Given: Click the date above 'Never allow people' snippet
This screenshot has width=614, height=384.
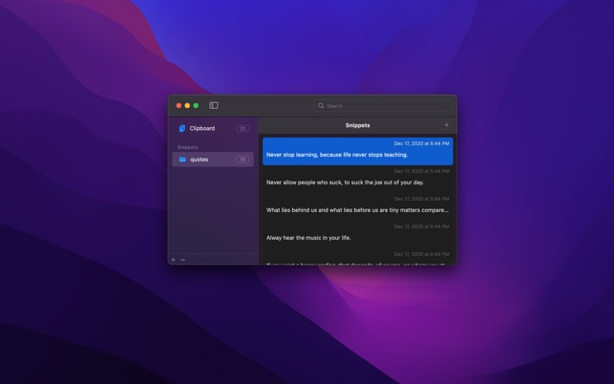Looking at the screenshot, I should click(421, 171).
